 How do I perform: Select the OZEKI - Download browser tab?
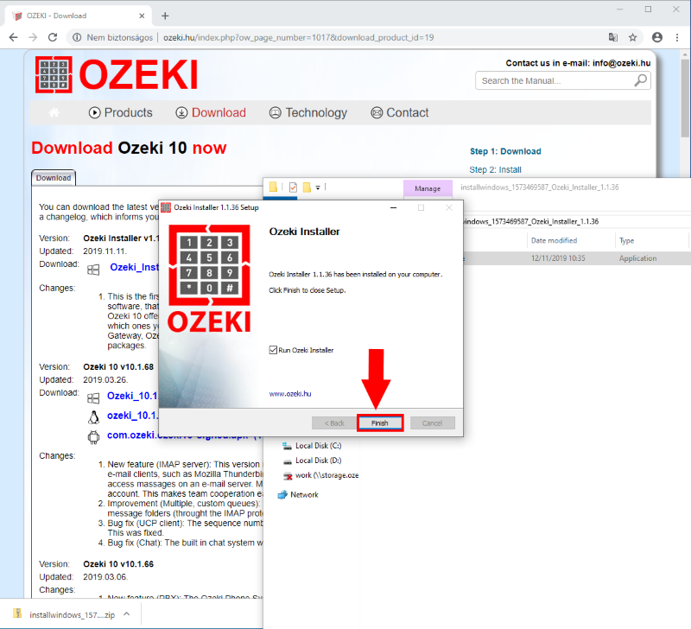click(x=79, y=16)
